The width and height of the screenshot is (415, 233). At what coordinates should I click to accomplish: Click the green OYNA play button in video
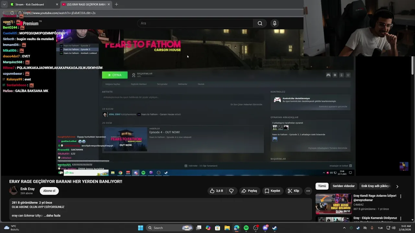(x=115, y=75)
